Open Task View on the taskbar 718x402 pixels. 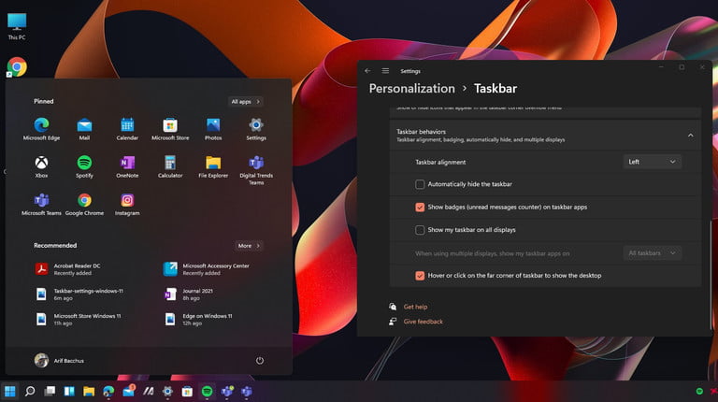click(x=50, y=391)
